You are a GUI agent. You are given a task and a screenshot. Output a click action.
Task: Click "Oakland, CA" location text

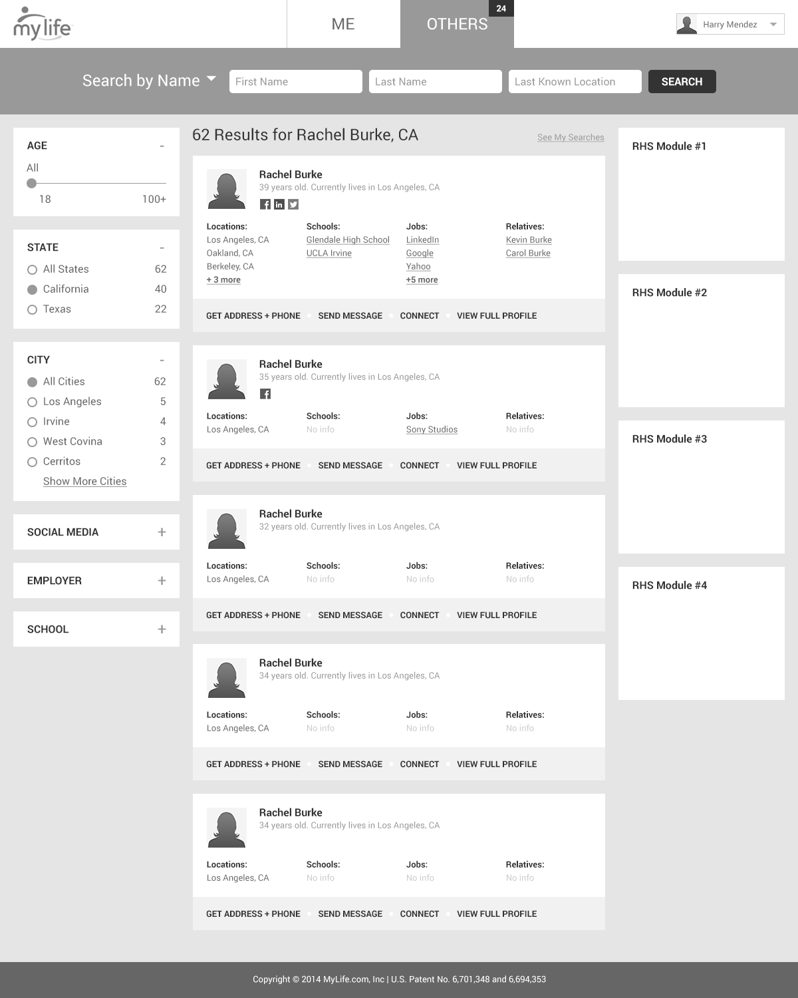point(229,253)
